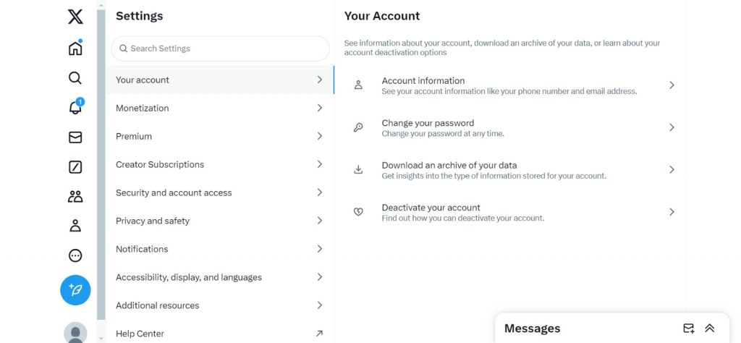This screenshot has height=343, width=741.
Task: Click the account avatar thumbnail
Action: pyautogui.click(x=75, y=333)
